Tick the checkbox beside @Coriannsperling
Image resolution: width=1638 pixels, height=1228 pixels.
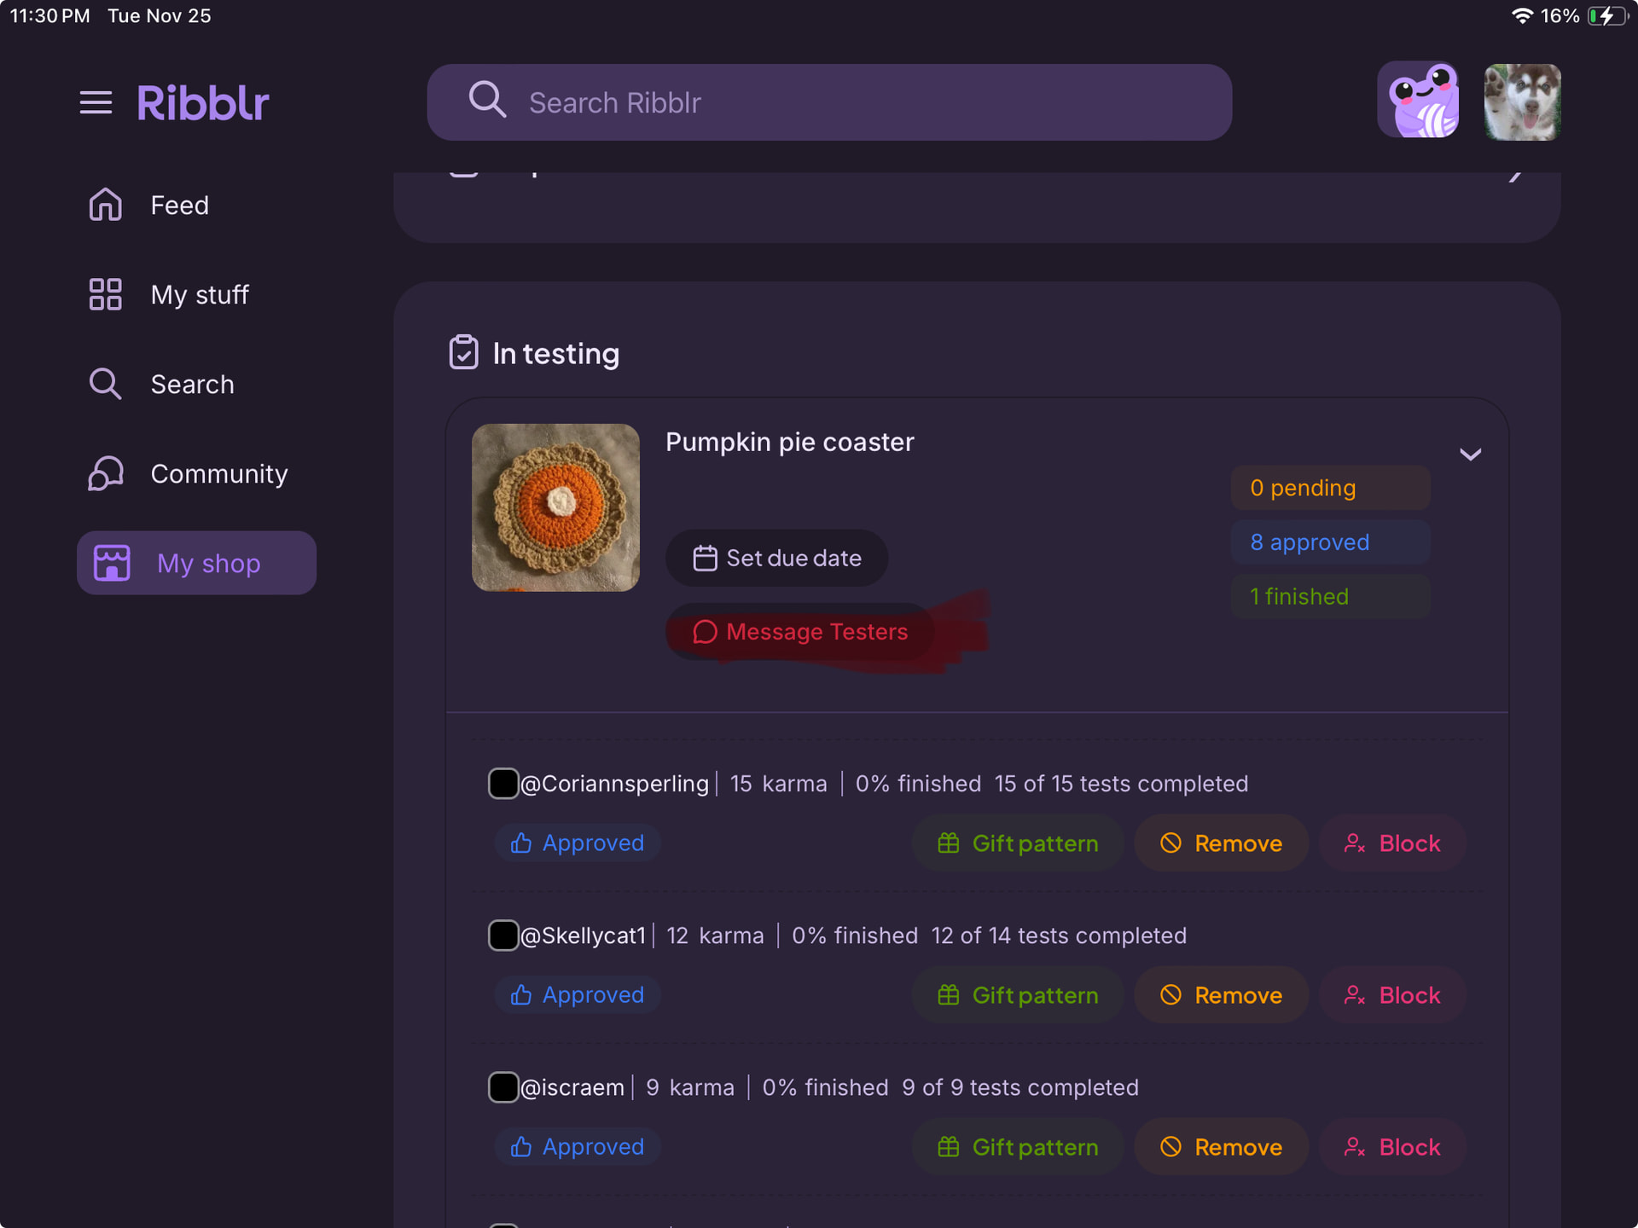point(503,783)
